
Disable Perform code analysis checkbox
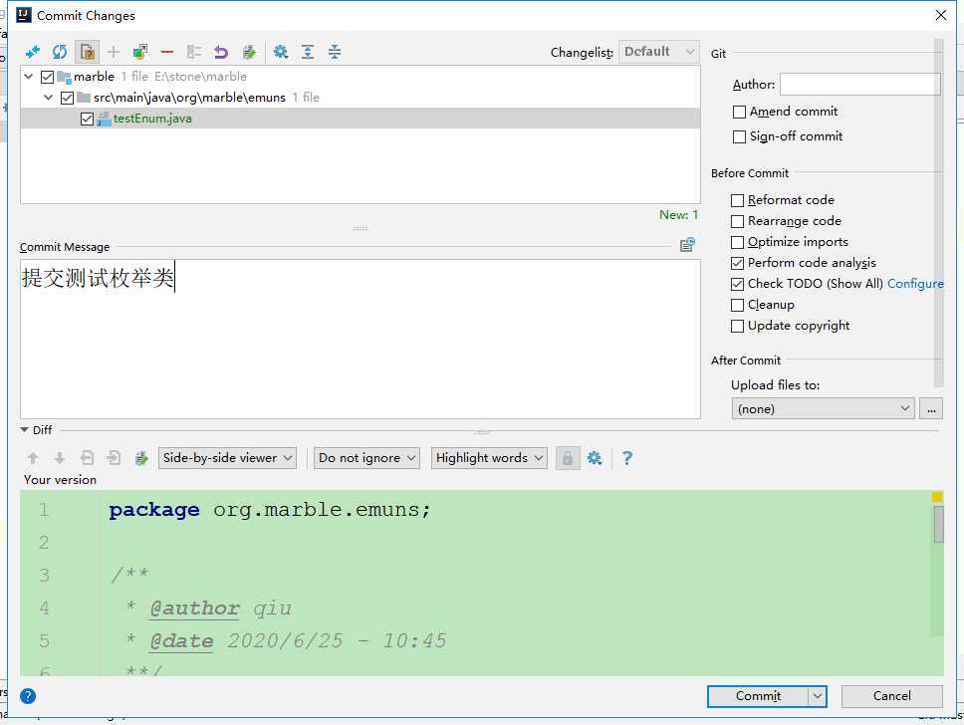tap(737, 263)
